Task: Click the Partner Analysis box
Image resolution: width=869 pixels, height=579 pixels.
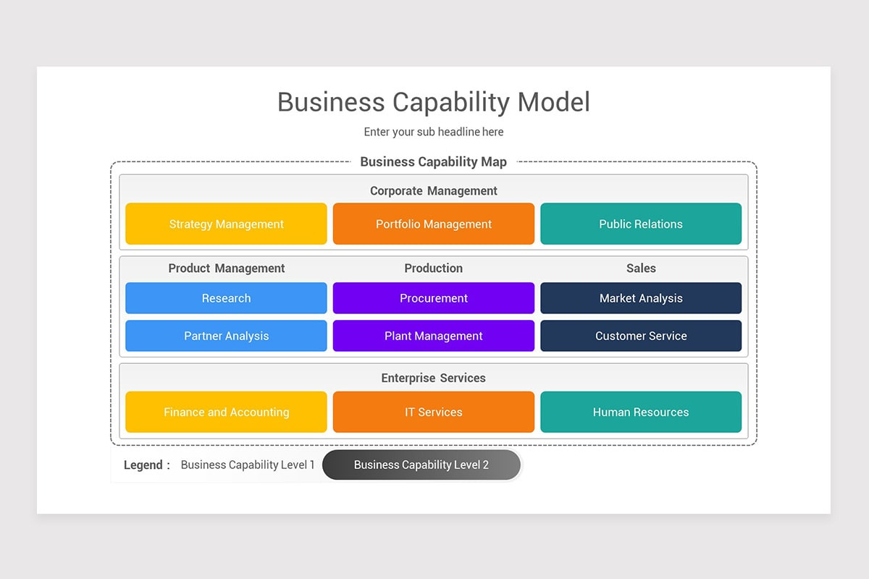Action: [226, 336]
